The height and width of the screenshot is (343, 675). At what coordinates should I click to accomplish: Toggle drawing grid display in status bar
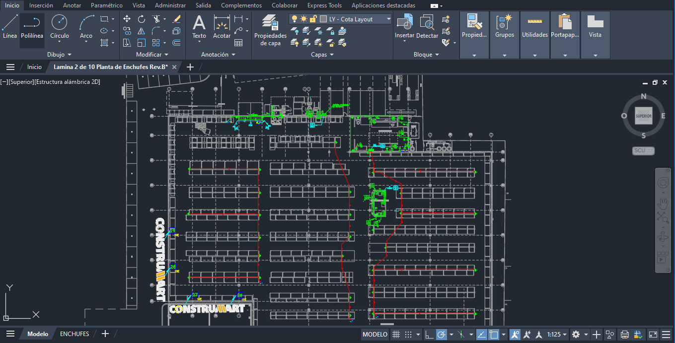(396, 335)
